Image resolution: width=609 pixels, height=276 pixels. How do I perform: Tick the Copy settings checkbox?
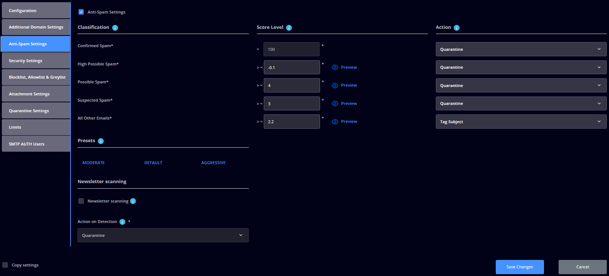pyautogui.click(x=5, y=265)
